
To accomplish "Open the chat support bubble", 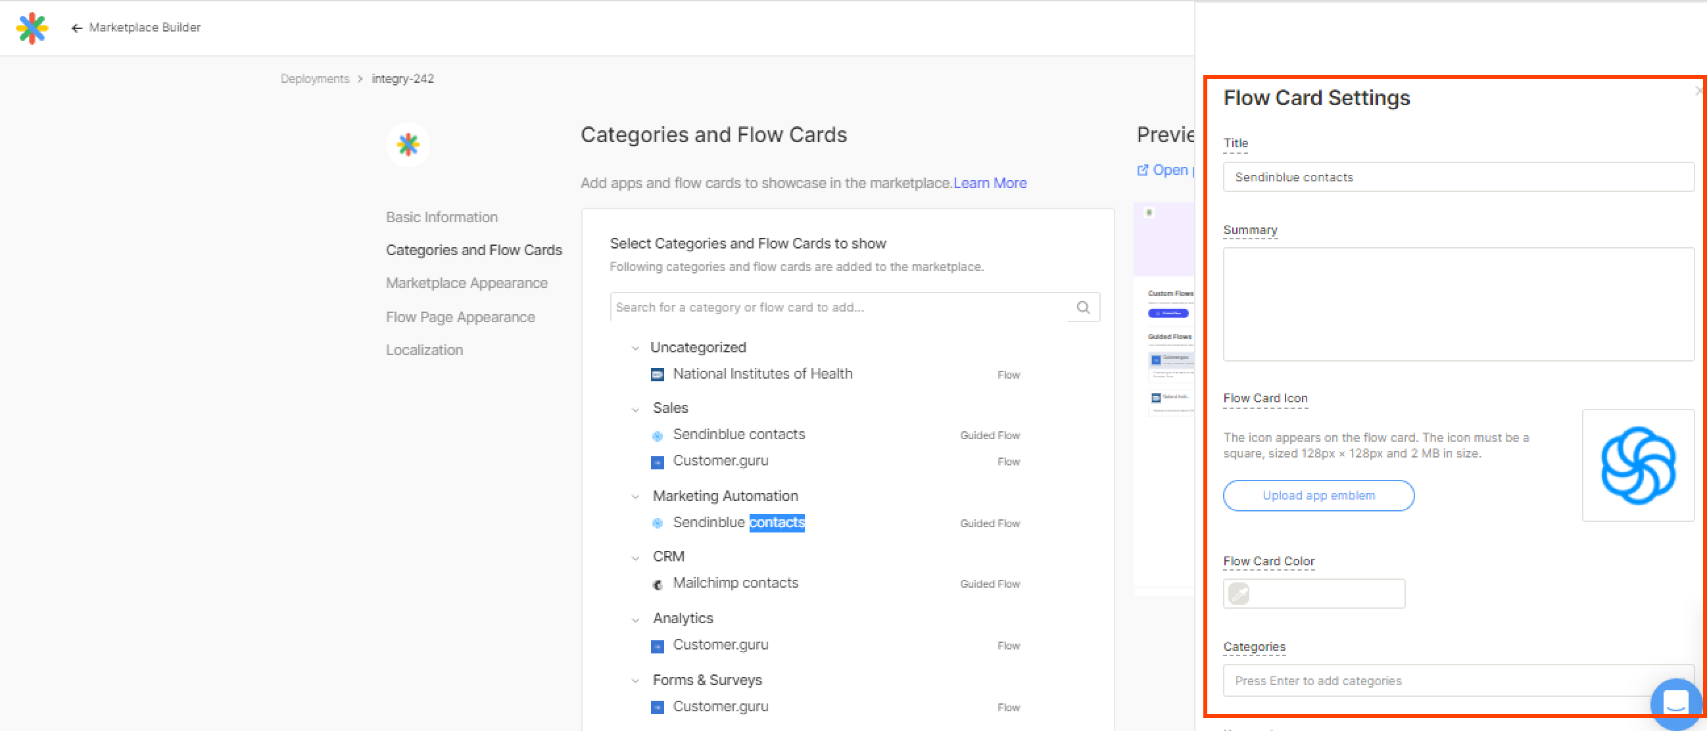I will tap(1675, 703).
